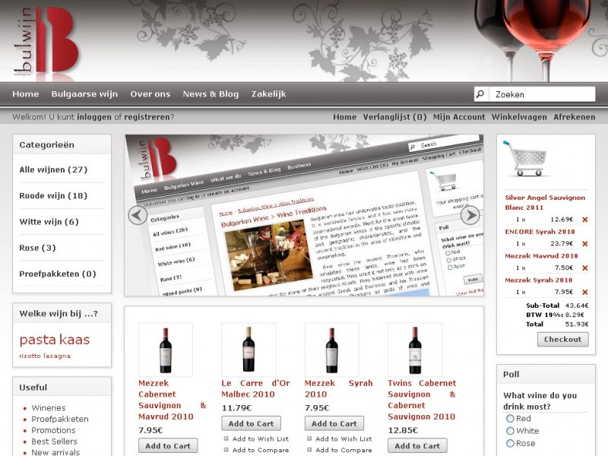Add Mezzek Syrah 2010 product to cart
Viewport: 608px width, 456px height.
coord(334,424)
